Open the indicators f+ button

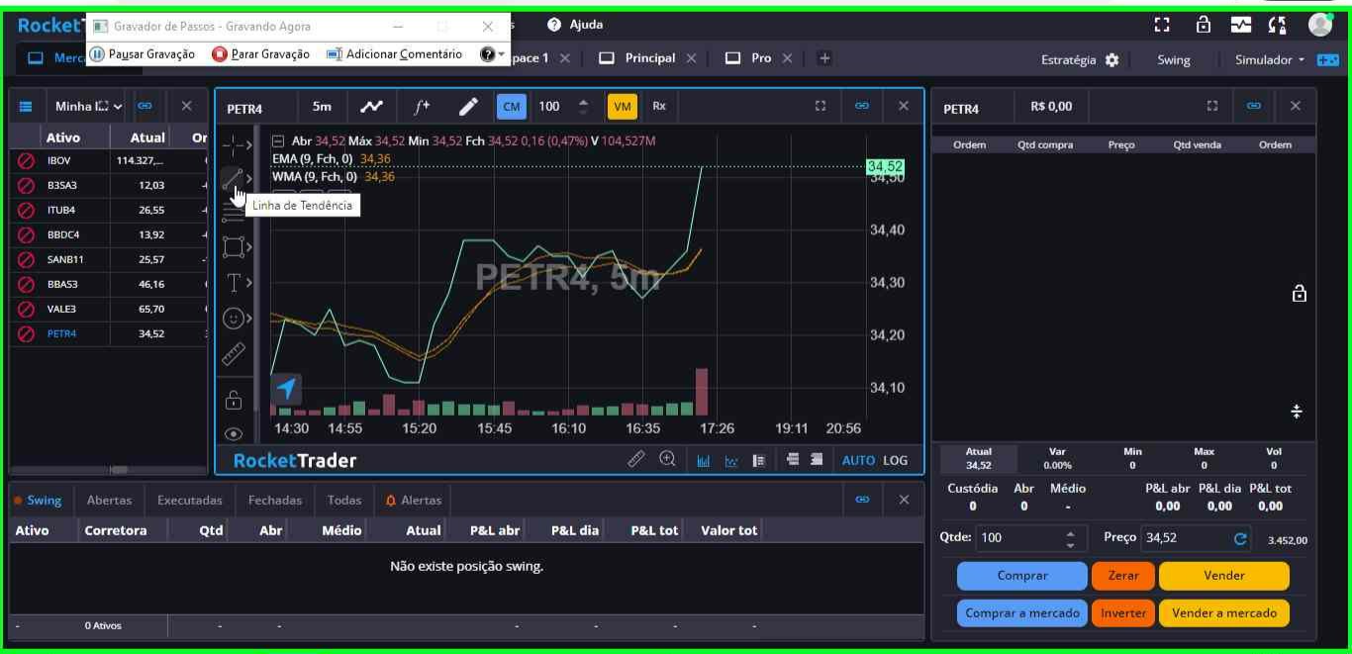[x=422, y=107]
